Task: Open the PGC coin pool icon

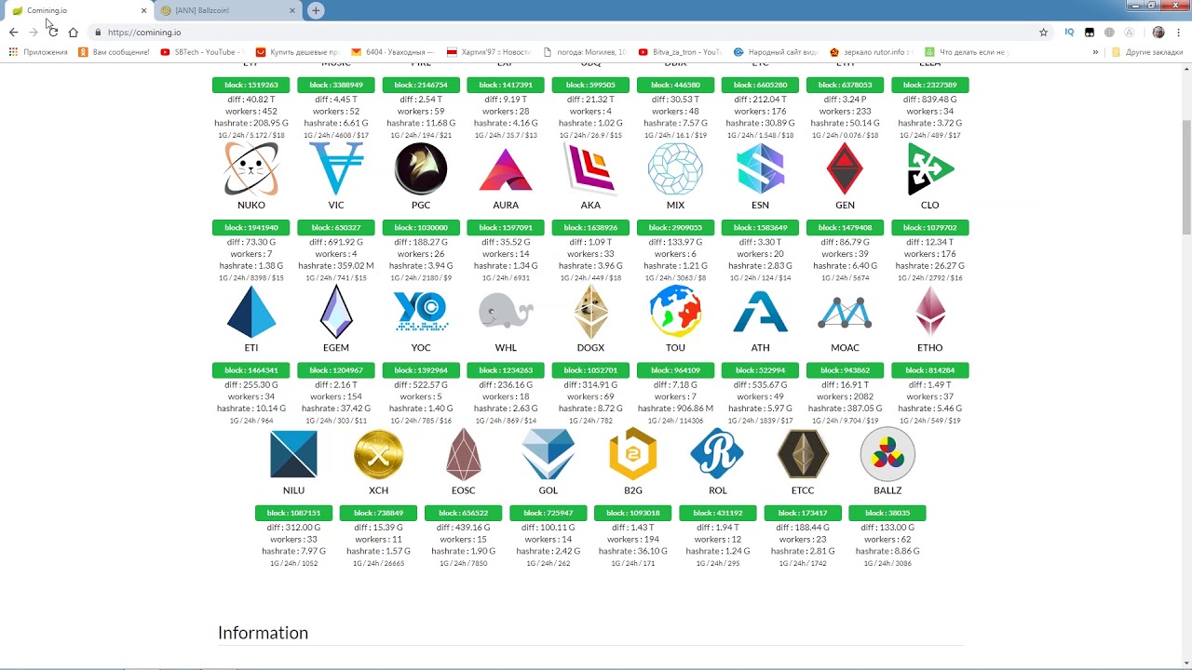Action: coord(421,169)
